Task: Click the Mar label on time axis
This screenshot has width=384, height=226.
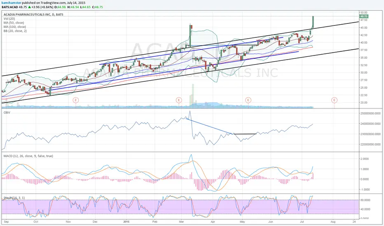Action: click(x=181, y=222)
